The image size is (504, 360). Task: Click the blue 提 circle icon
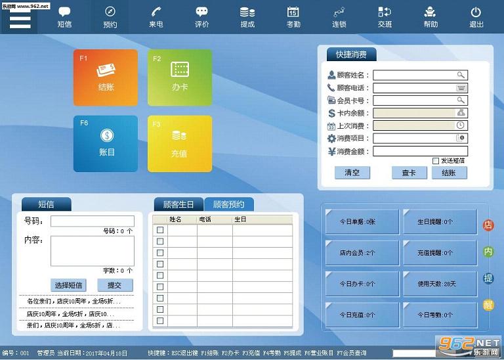tap(488, 278)
